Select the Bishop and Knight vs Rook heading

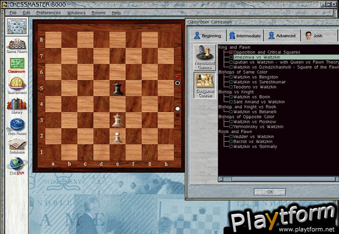click(247, 107)
